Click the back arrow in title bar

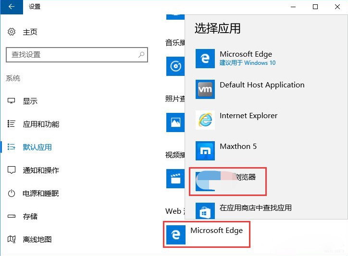(x=12, y=7)
